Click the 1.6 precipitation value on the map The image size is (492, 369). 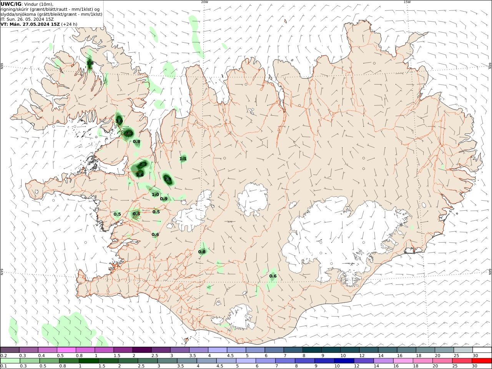tap(140, 175)
